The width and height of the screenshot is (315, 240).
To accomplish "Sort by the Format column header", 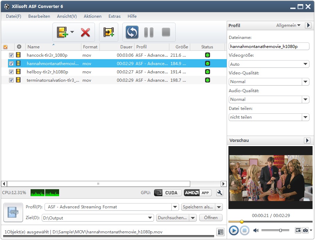I will coord(90,47).
